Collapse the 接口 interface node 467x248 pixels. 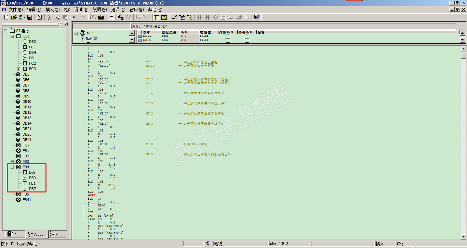[76, 33]
